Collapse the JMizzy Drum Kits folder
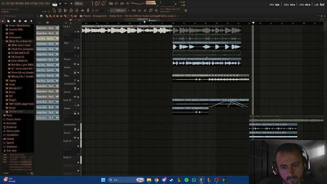Viewport: 327px width, 184px height. coord(20,41)
